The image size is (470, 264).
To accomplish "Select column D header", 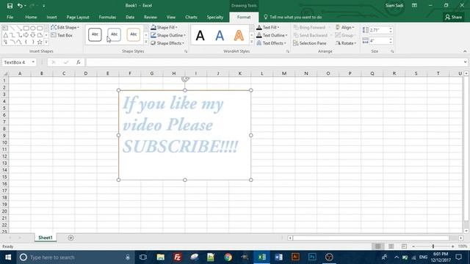I will point(86,73).
